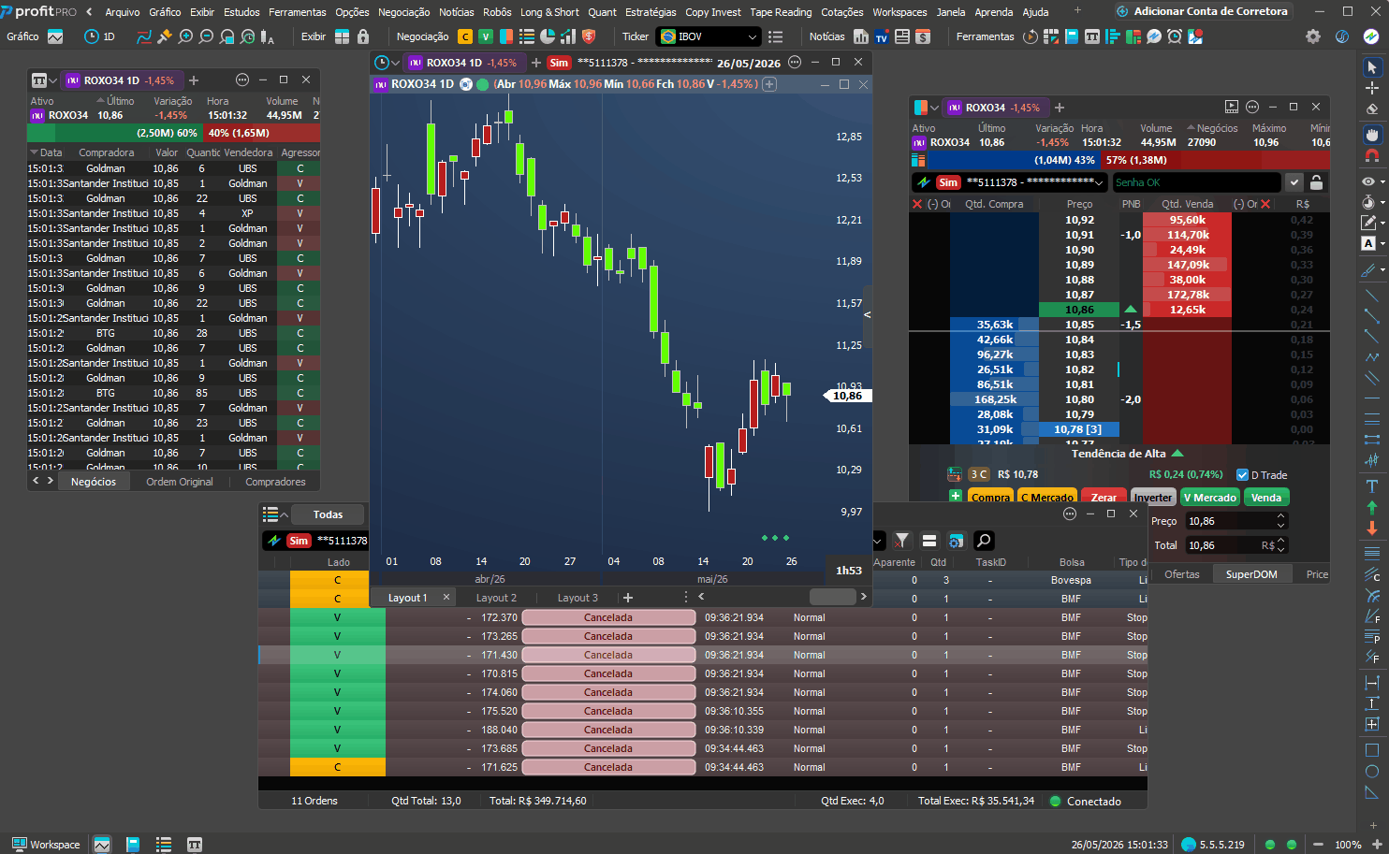Click the lock icon next to Exibir
This screenshot has height=854, width=1389.
click(363, 36)
